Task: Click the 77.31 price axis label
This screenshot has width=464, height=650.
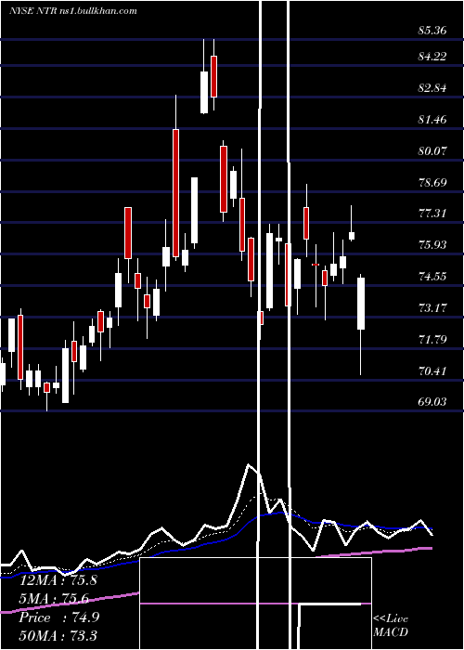Action: (432, 214)
